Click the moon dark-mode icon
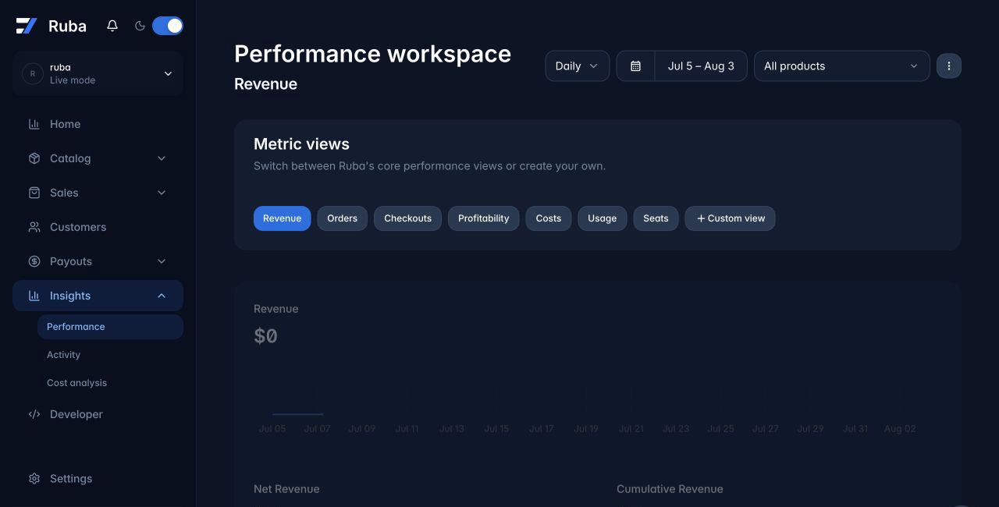Image resolution: width=999 pixels, height=507 pixels. coord(140,26)
